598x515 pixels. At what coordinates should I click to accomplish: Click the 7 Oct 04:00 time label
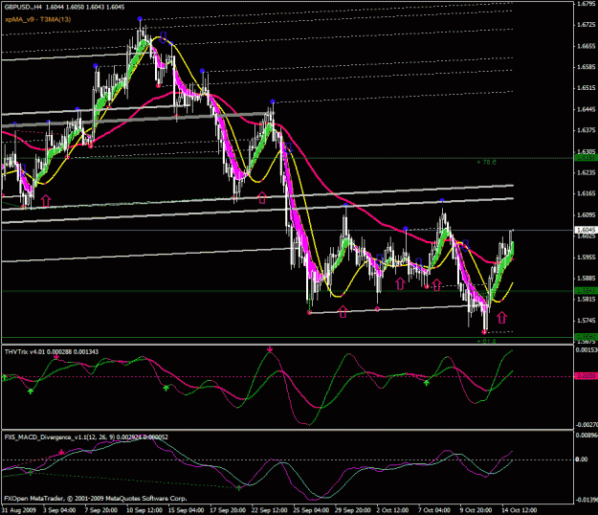pyautogui.click(x=434, y=510)
